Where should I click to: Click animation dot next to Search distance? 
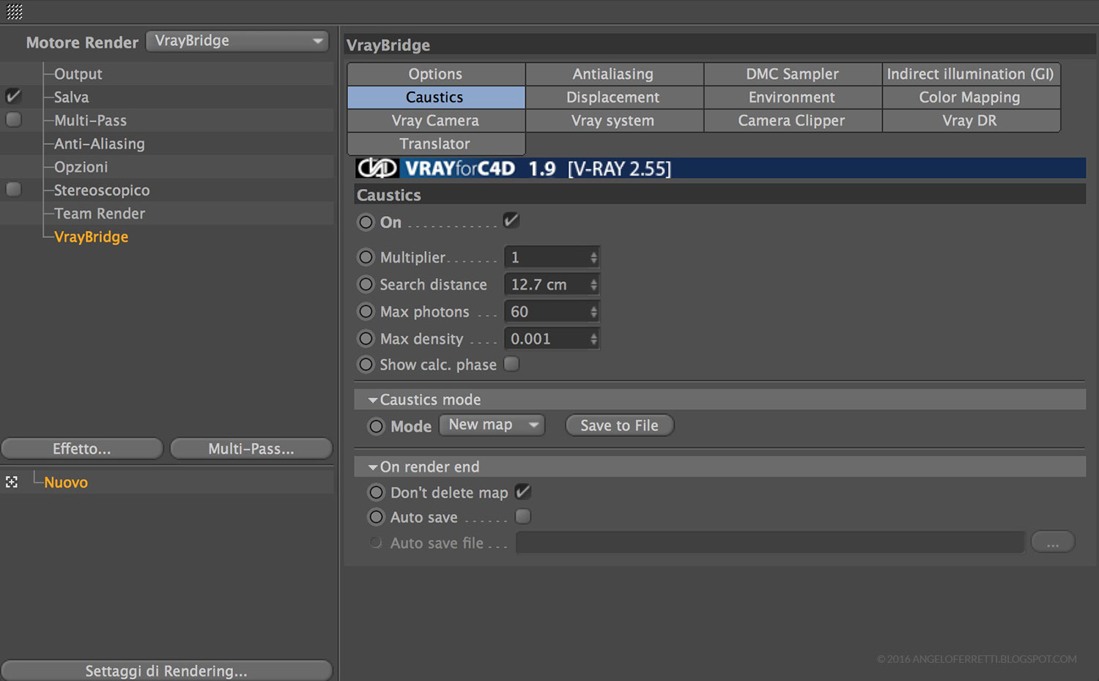(x=366, y=284)
